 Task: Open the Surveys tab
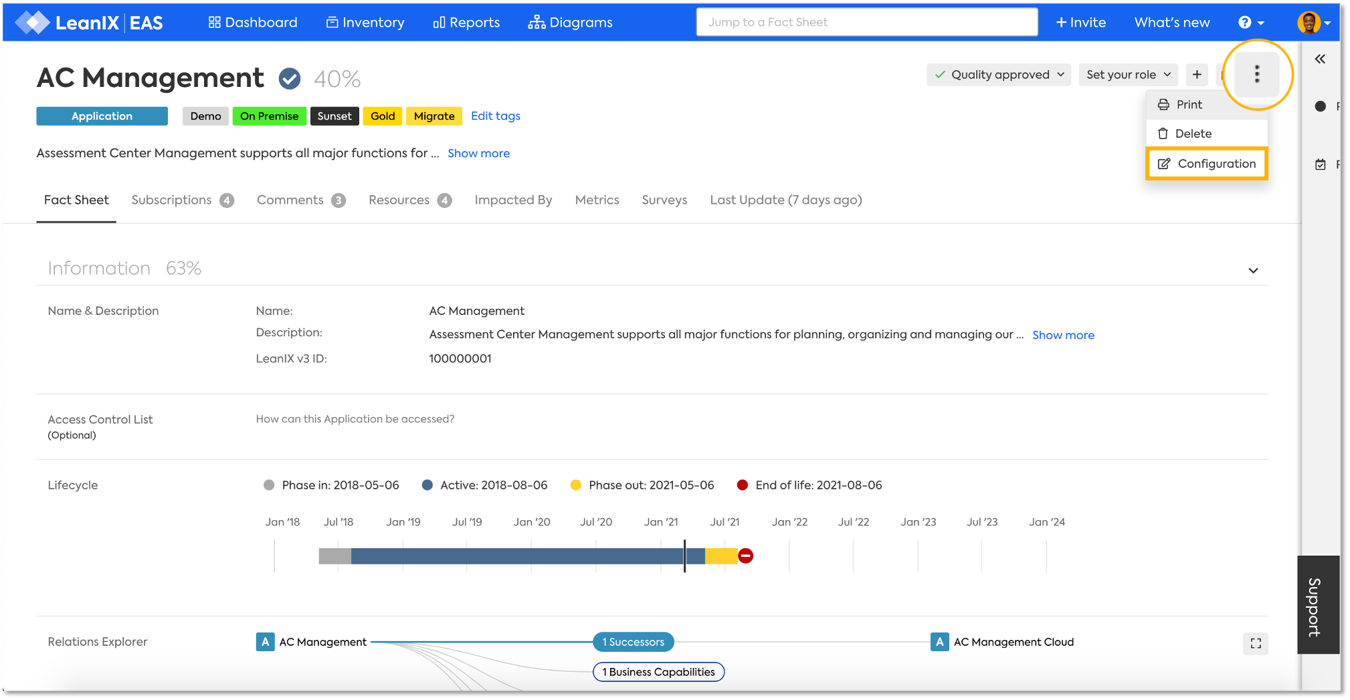point(664,200)
